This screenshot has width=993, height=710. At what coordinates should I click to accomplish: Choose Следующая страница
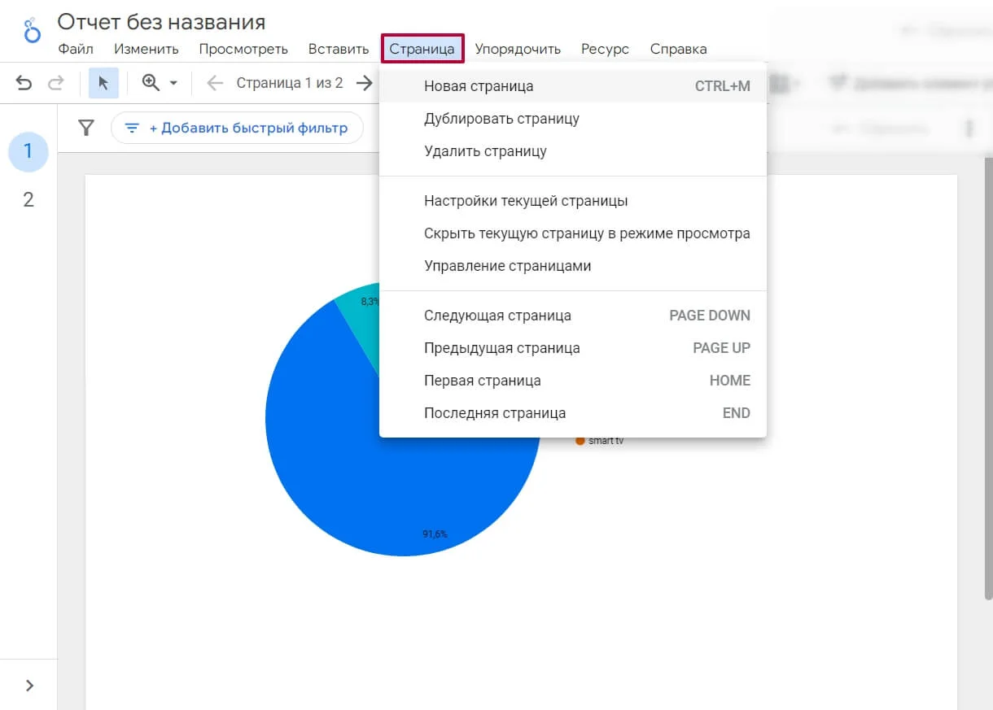(573, 316)
